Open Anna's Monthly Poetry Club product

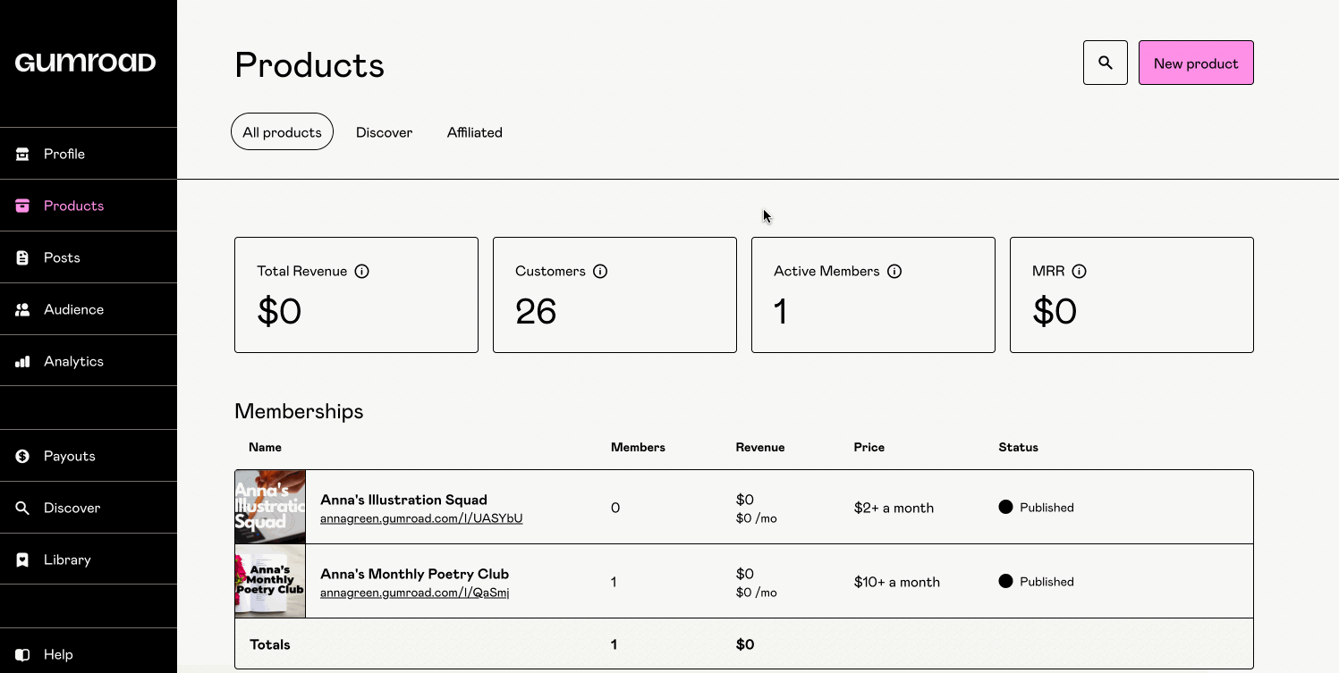[414, 574]
